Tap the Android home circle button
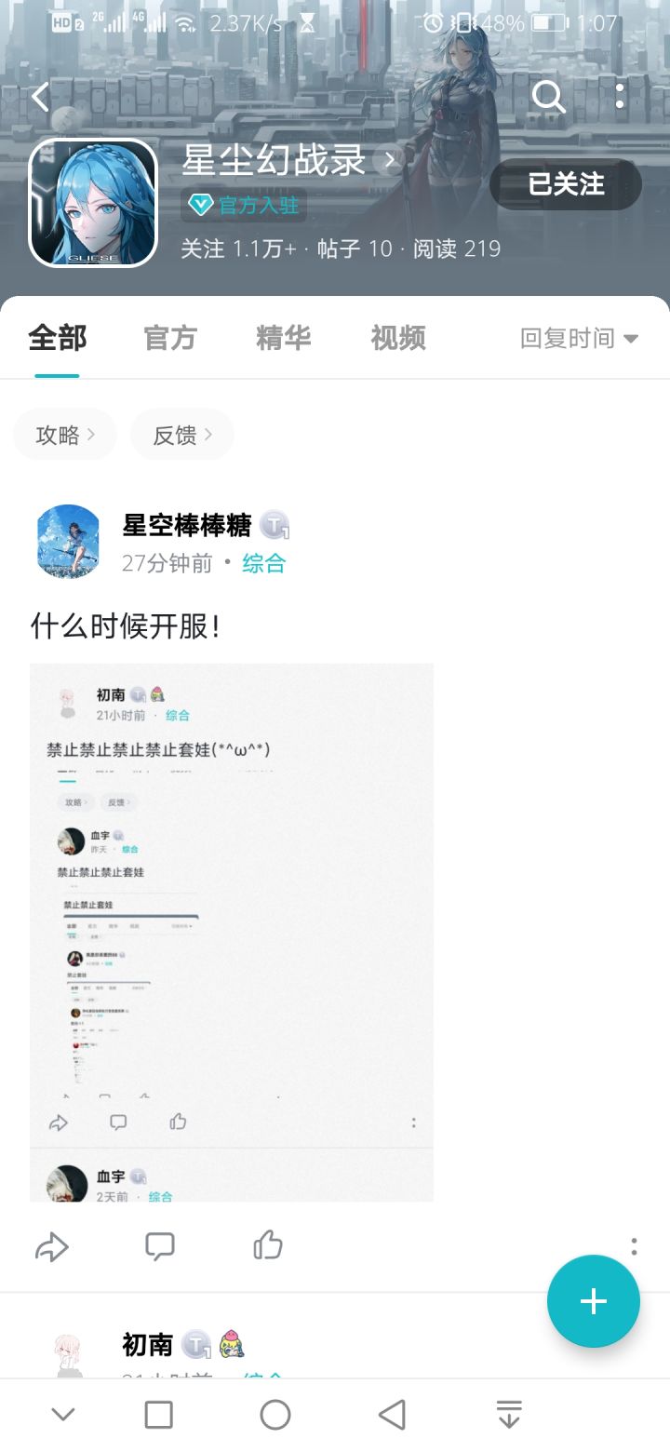Screen dimensions: 670x1452 pyautogui.click(x=275, y=1415)
